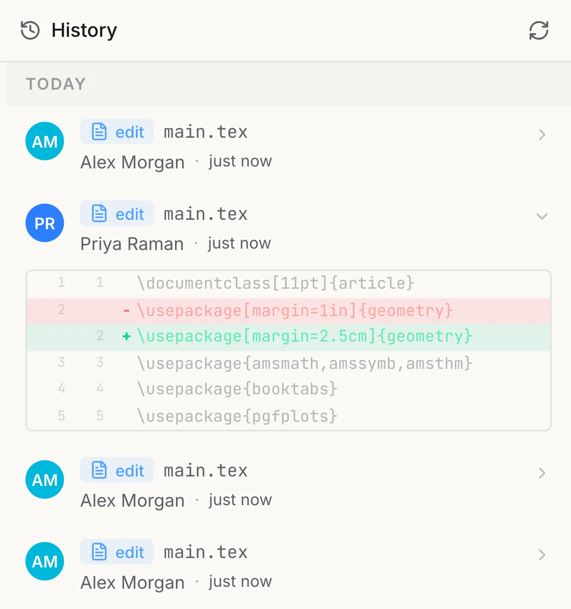Screen dimensions: 571x609
Task: Click the bottommost AM avatar
Action: [45, 561]
